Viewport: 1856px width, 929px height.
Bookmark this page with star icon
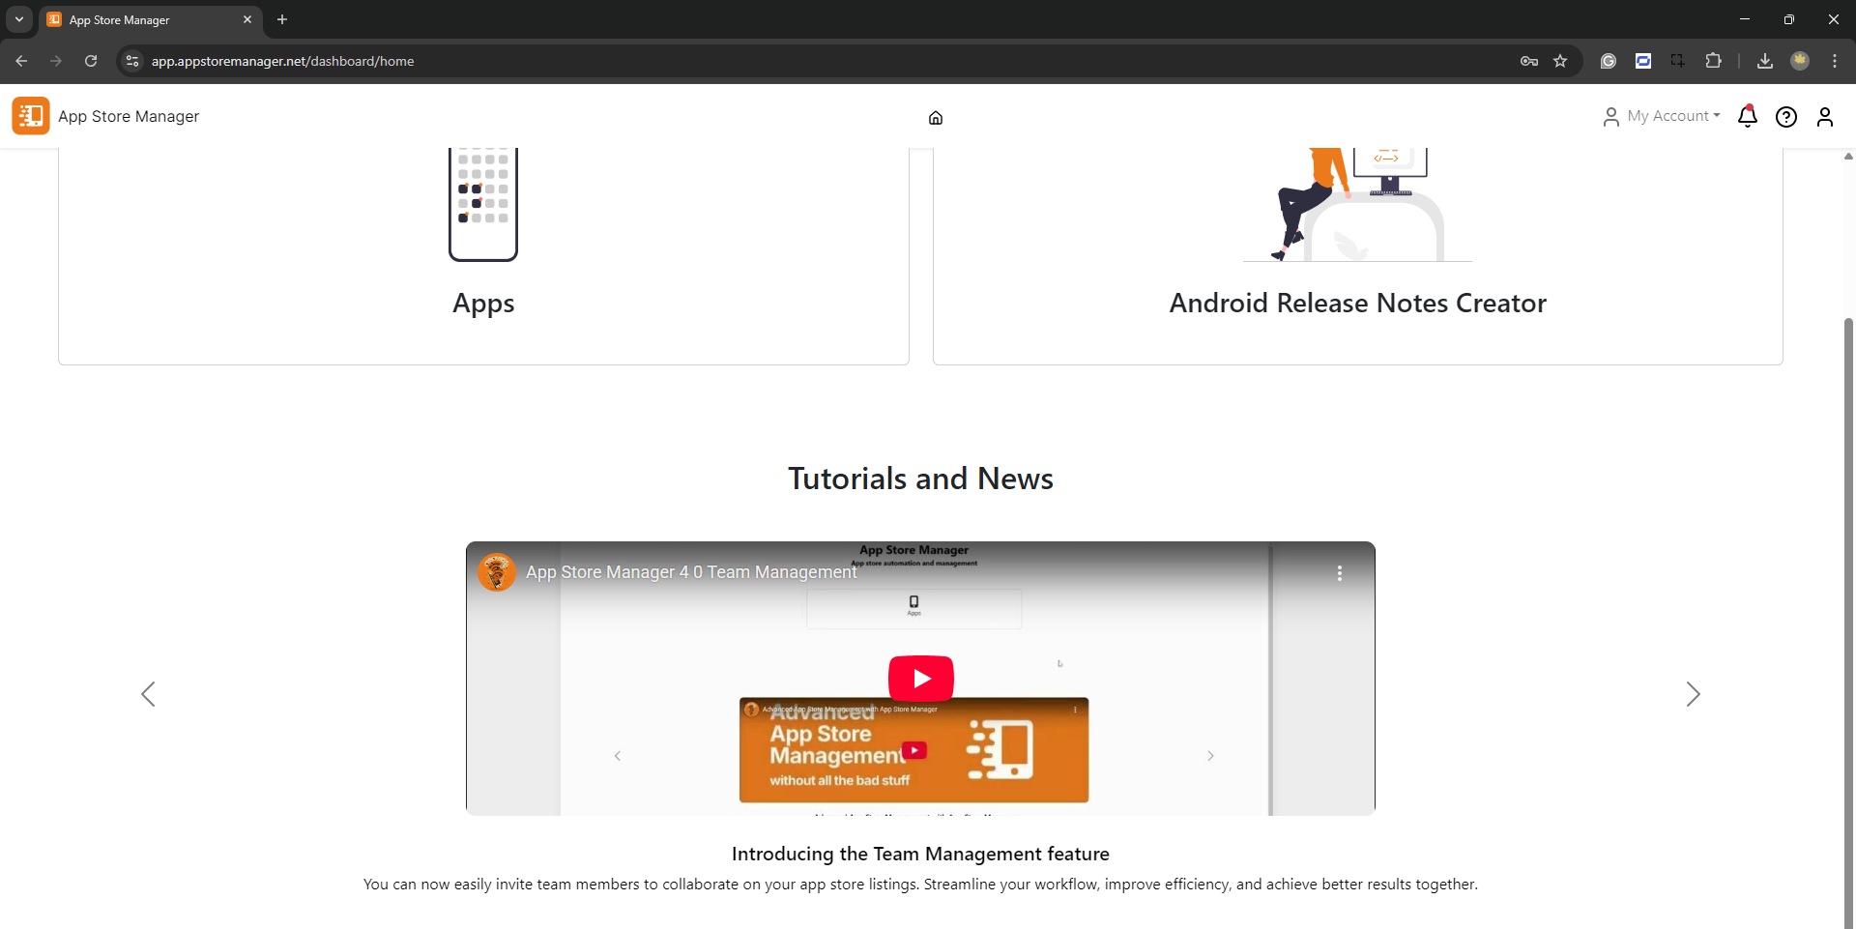tap(1560, 61)
